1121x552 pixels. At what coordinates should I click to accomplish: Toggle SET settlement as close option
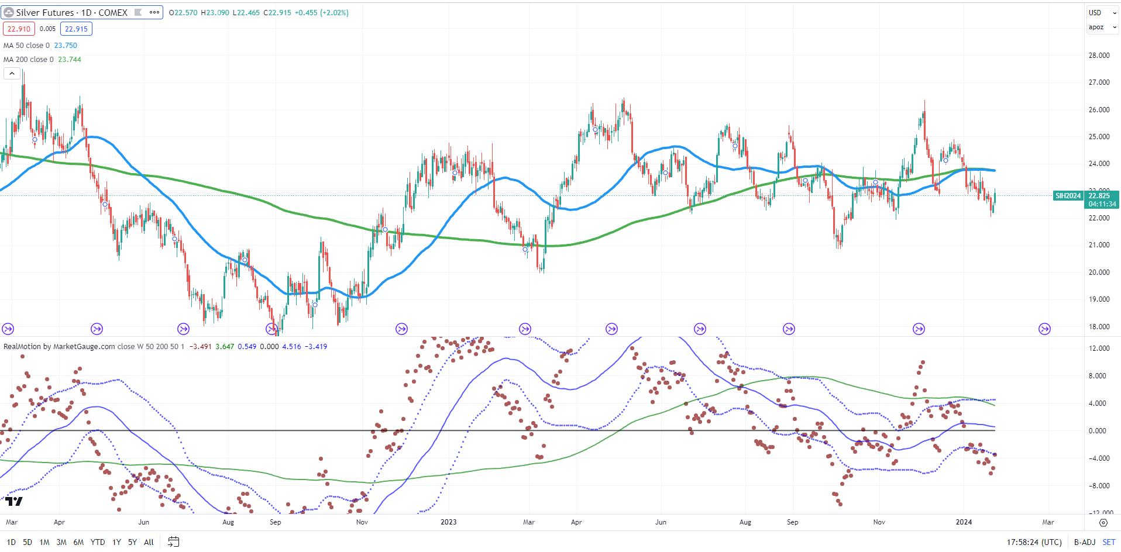[x=1109, y=542]
